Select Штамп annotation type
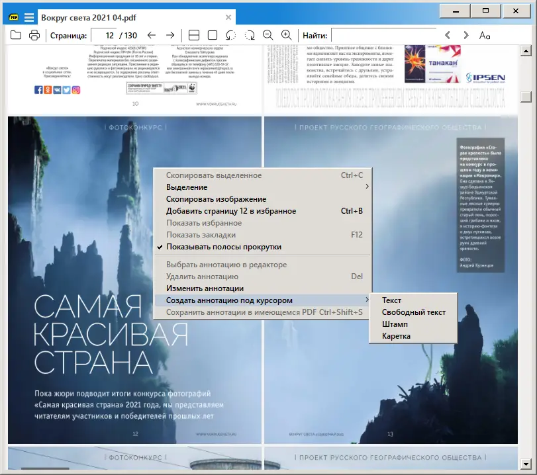 [x=413, y=324]
